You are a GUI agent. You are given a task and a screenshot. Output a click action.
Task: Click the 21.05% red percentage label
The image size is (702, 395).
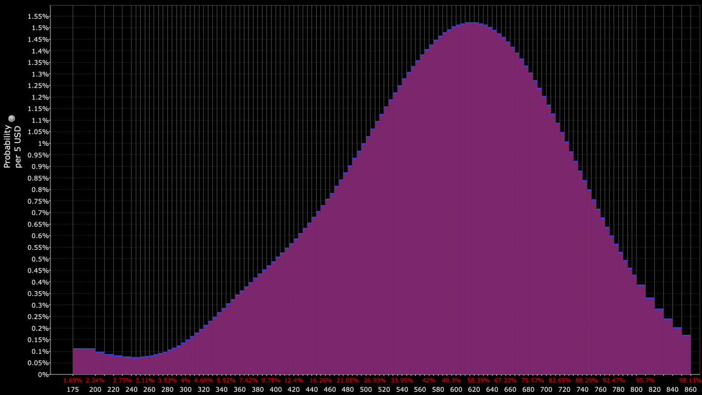pos(348,380)
